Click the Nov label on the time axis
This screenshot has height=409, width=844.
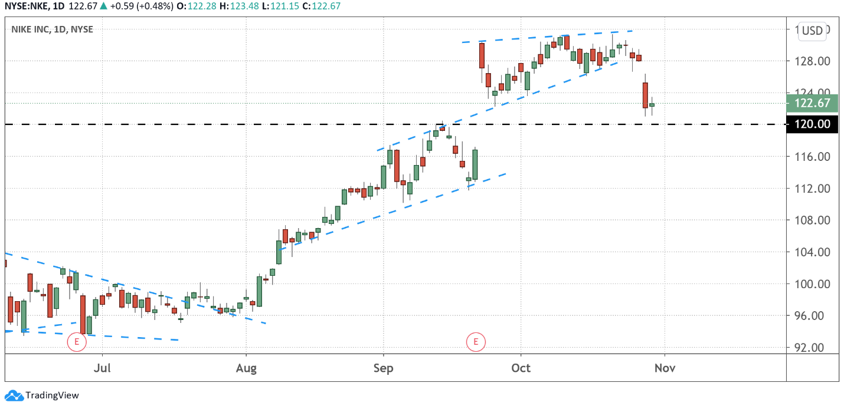(665, 368)
